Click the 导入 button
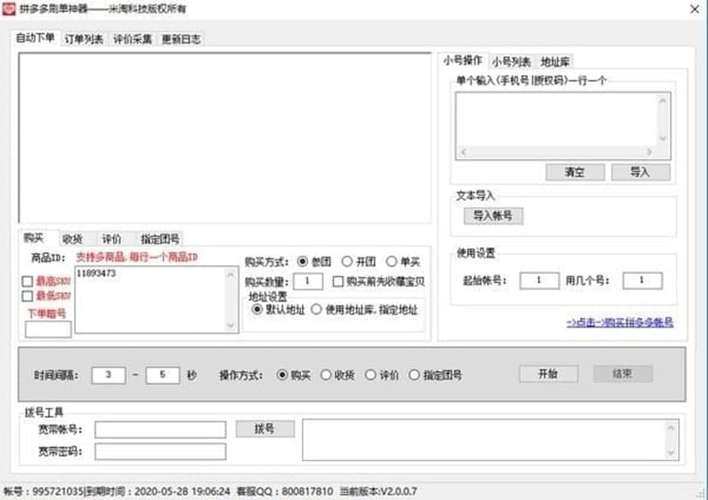 click(x=640, y=172)
